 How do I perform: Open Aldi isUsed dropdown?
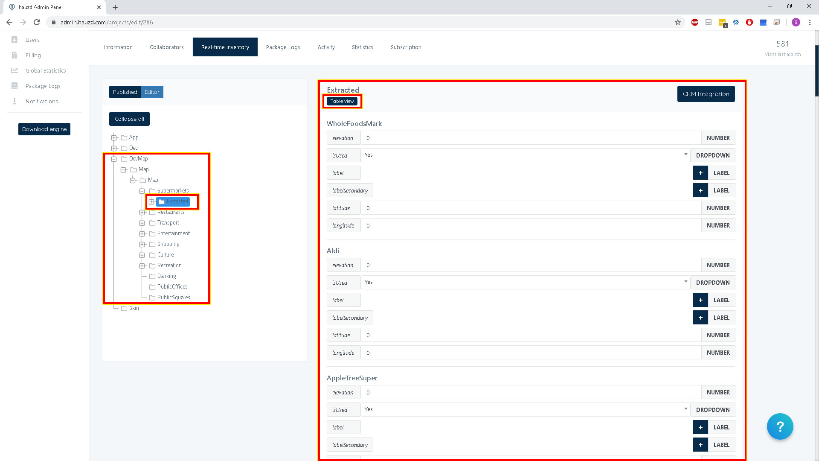pos(525,282)
